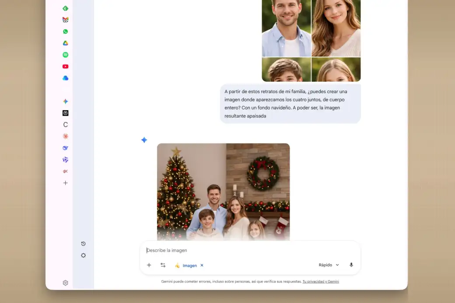The width and height of the screenshot is (455, 303).
Task: Open WhatsApp from the sidebar
Action: 65,31
